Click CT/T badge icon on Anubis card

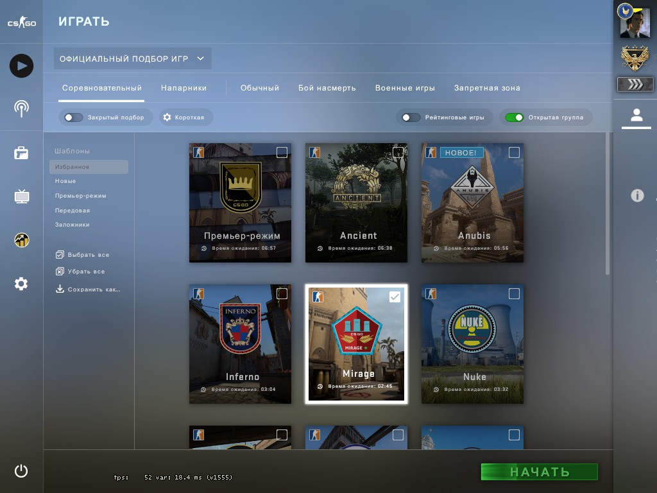[x=431, y=153]
